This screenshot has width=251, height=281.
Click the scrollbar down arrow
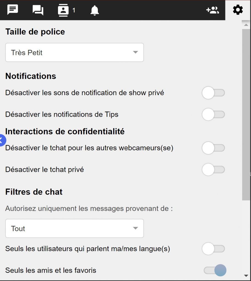(x=246, y=275)
